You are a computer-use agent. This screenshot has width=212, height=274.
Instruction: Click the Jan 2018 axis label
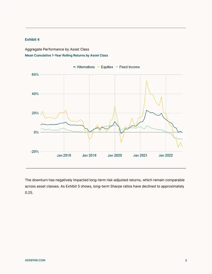[x=64, y=155]
